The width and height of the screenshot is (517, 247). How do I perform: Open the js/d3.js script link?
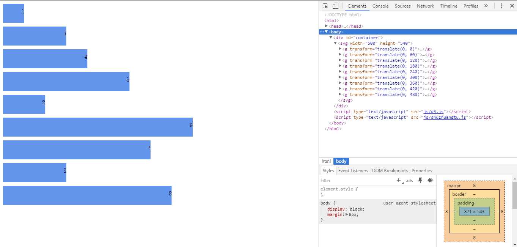pos(434,112)
